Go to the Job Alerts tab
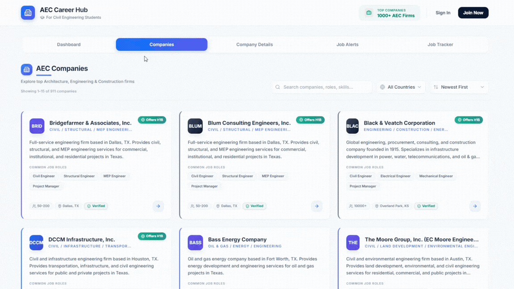514x289 pixels. [348, 45]
